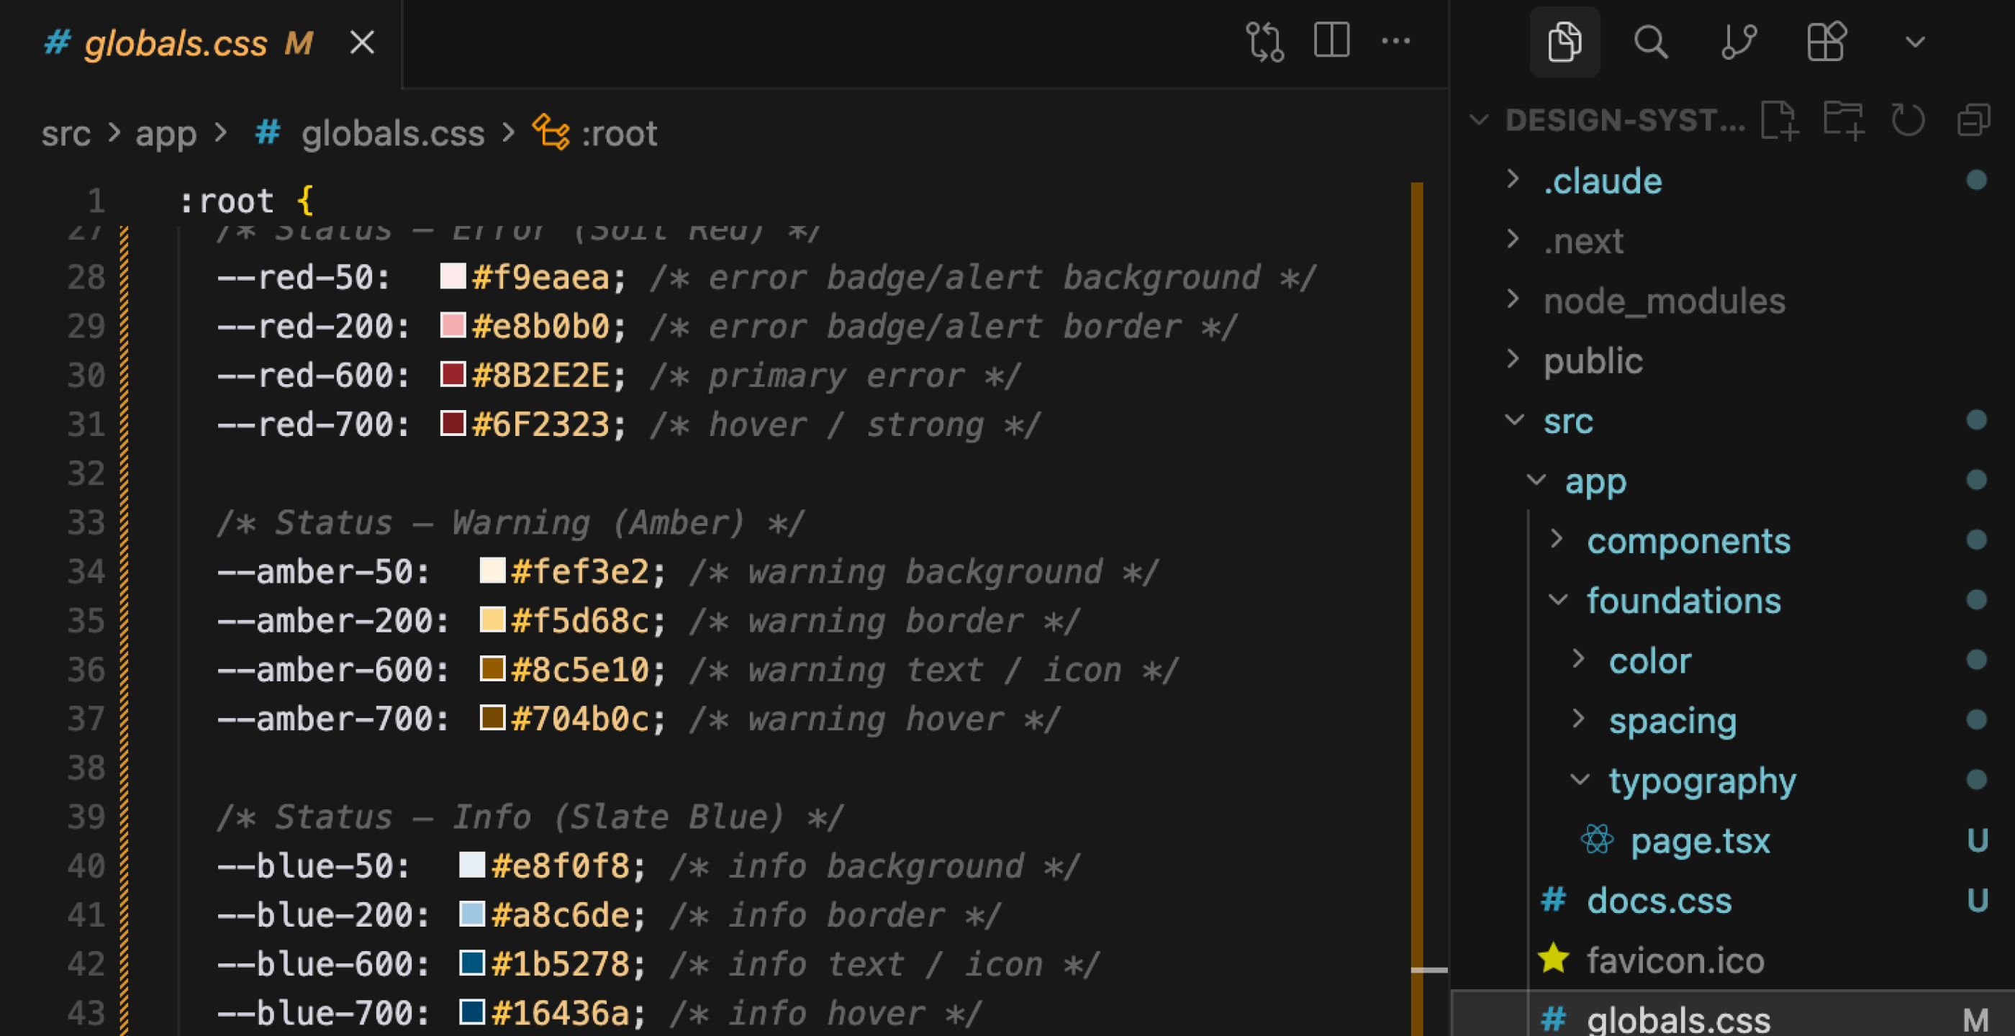Open color picker for #6F2323 swatch
Screen dimensions: 2015x1036
tap(453, 424)
